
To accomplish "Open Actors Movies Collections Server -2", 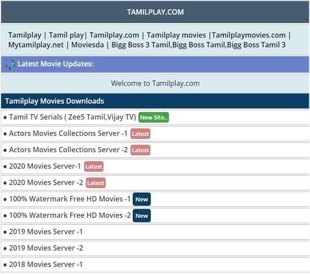I will tap(69, 150).
